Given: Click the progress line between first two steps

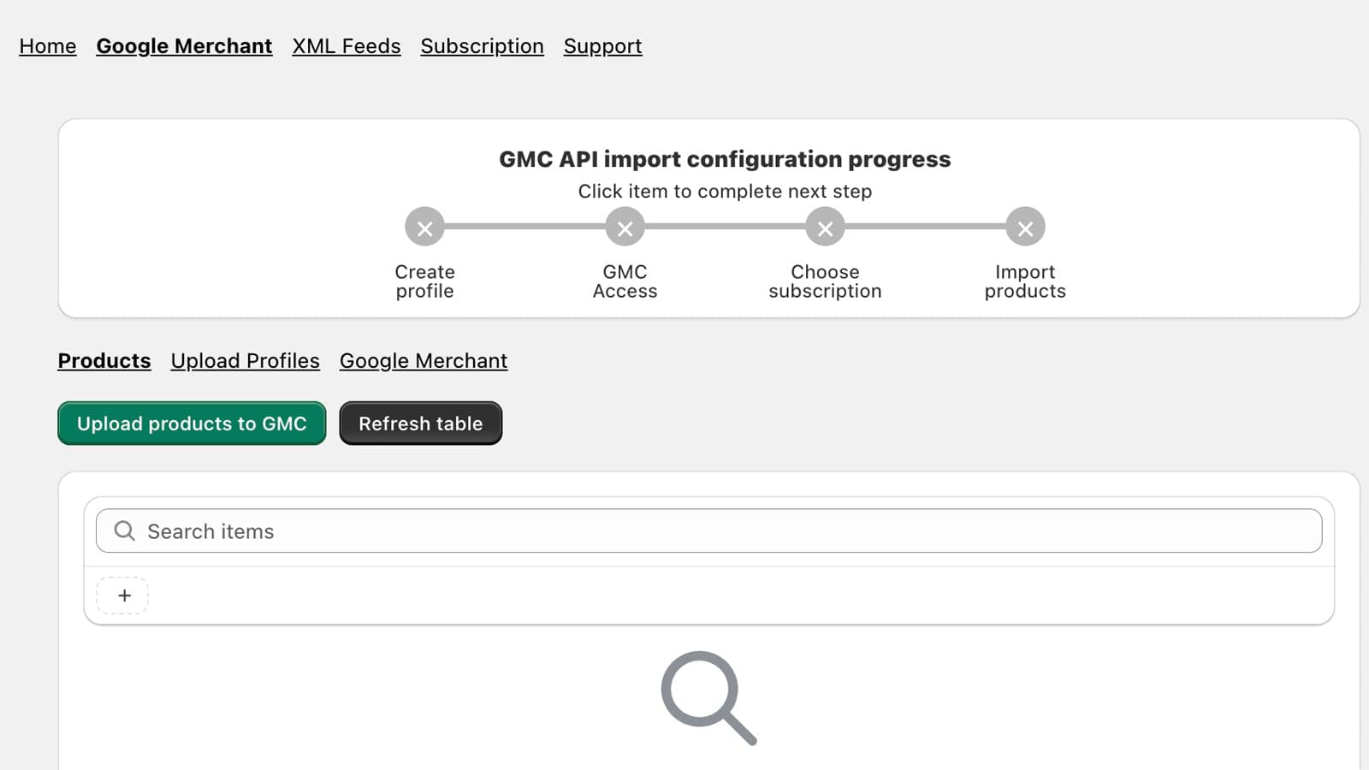Looking at the screenshot, I should (524, 227).
